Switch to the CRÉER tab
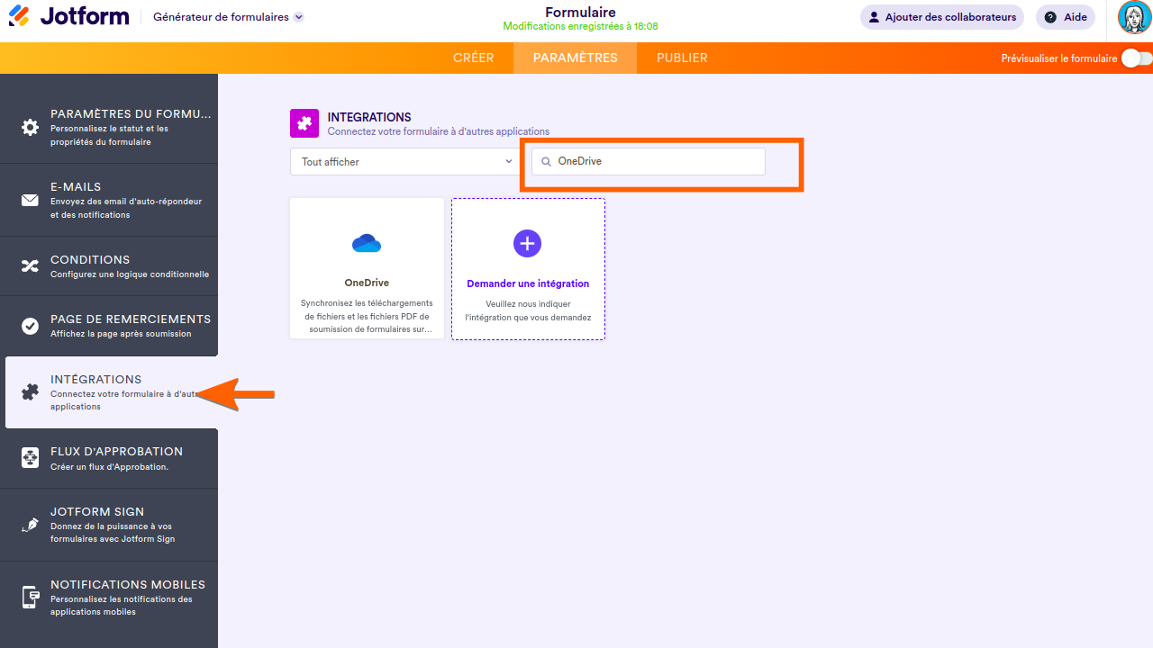 (474, 58)
